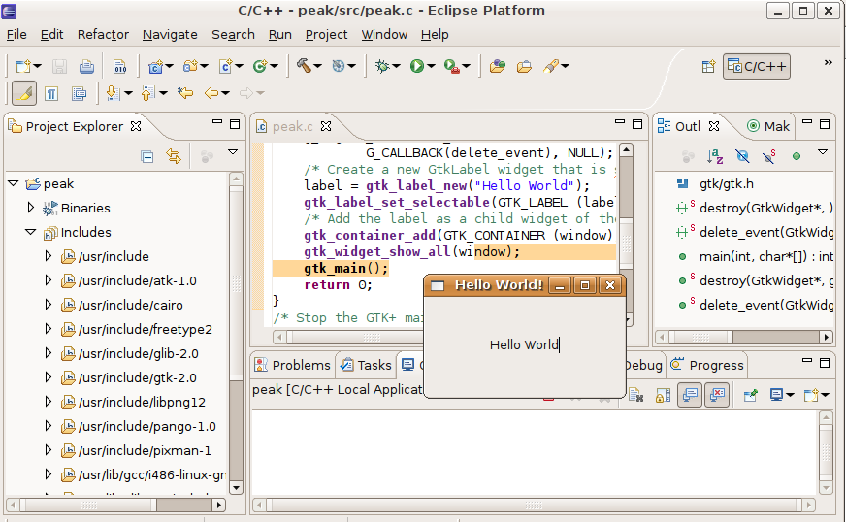Toggle Show Whitespace Characters button
The width and height of the screenshot is (846, 522).
point(51,93)
